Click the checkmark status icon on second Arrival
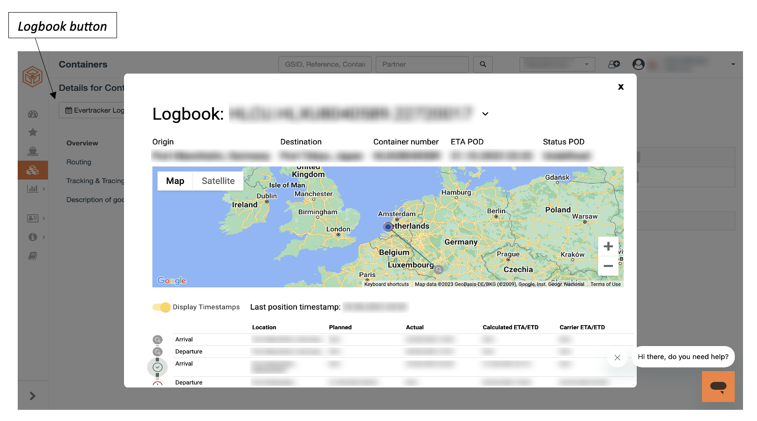The width and height of the screenshot is (757, 421). (x=158, y=367)
